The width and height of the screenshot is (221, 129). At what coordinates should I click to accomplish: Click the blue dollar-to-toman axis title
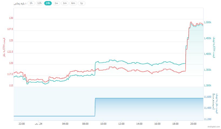213,101
